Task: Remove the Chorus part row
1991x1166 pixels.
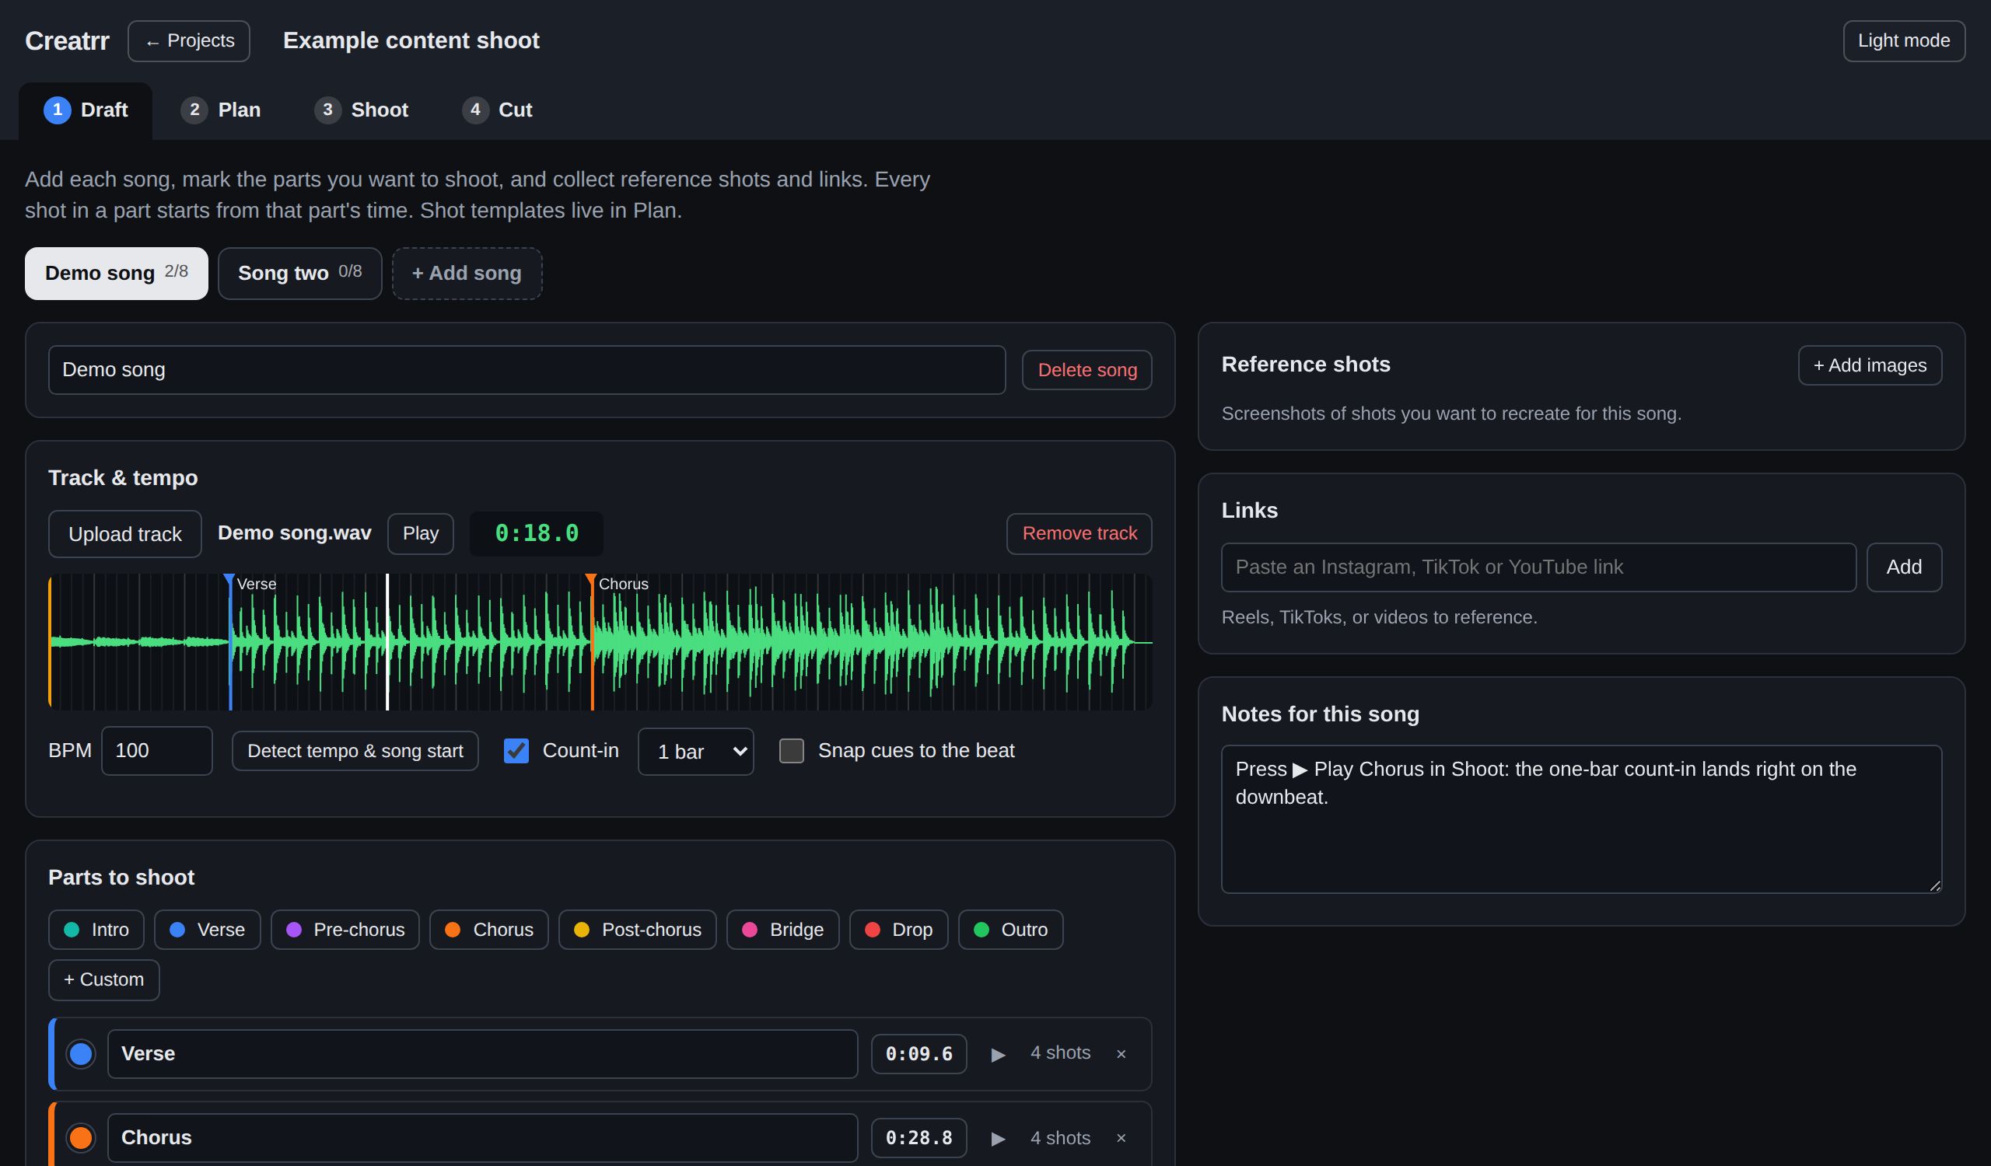Action: (x=1121, y=1137)
